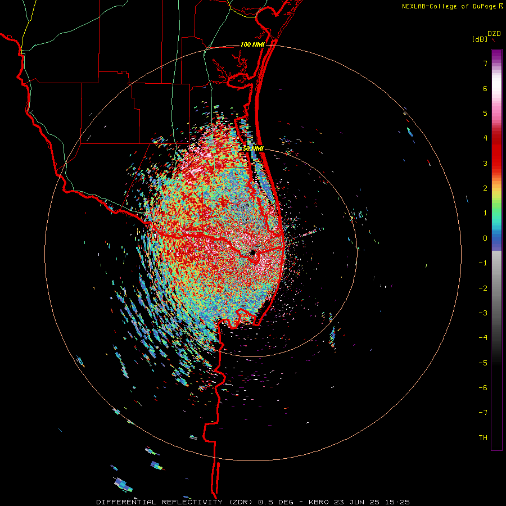Click the KBRO station identifier

point(319,502)
